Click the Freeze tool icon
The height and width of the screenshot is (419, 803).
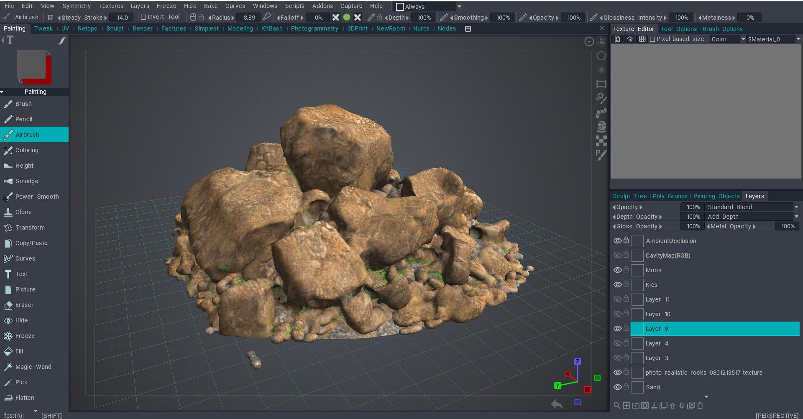click(x=8, y=336)
